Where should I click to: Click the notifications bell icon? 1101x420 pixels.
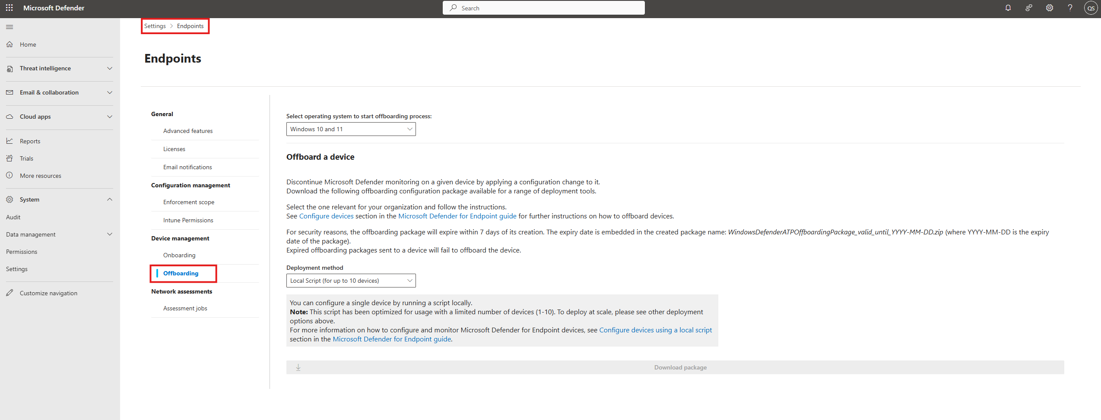tap(1008, 8)
